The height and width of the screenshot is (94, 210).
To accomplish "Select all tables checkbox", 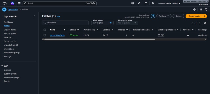I will pos(45,30).
